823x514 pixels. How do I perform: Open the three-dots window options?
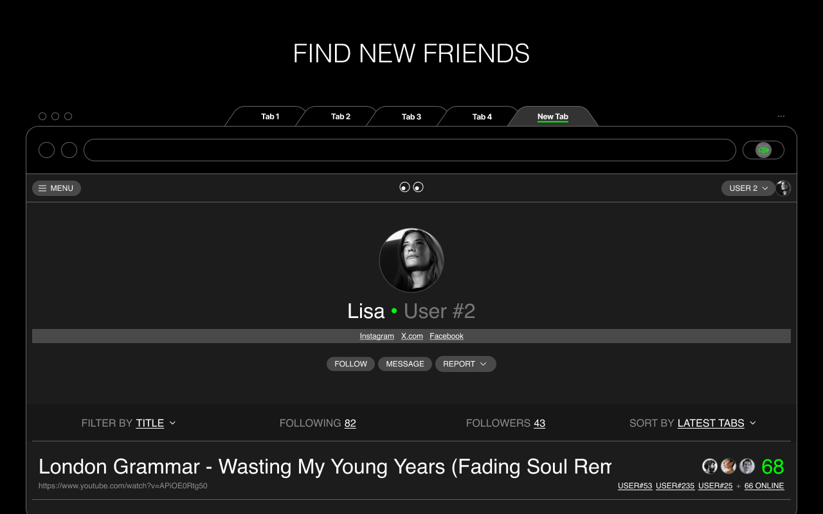point(781,116)
